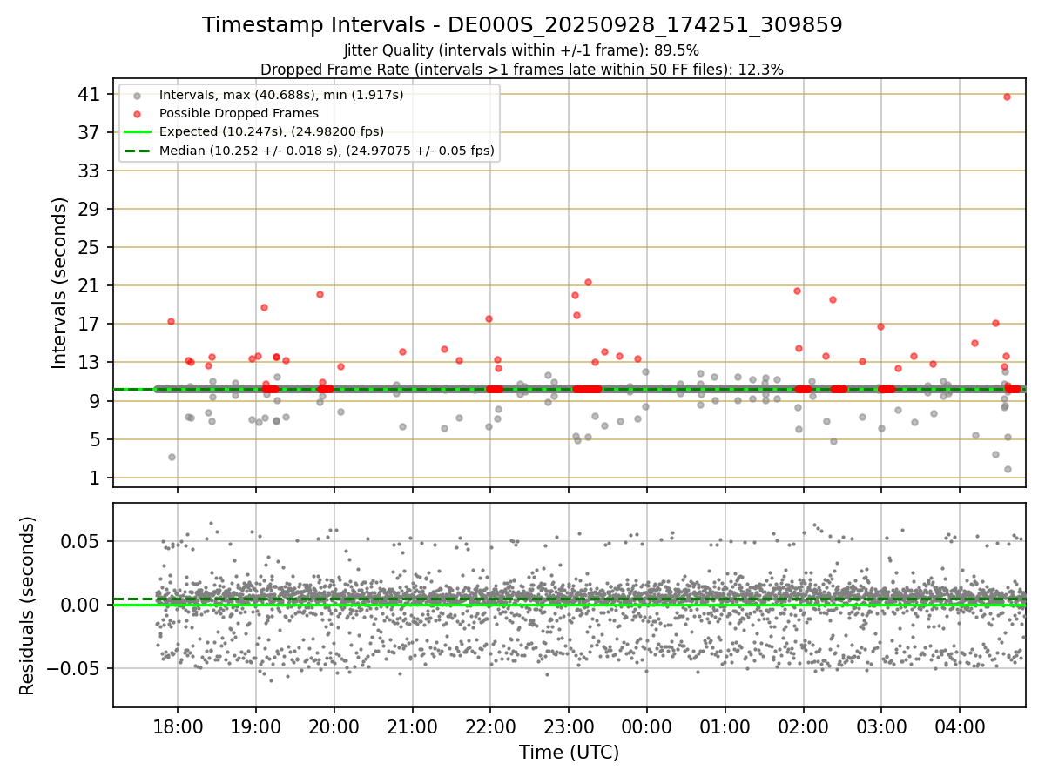Select legend entry starting with 'Median (10.252'
The image size is (1045, 783).
pos(327,151)
